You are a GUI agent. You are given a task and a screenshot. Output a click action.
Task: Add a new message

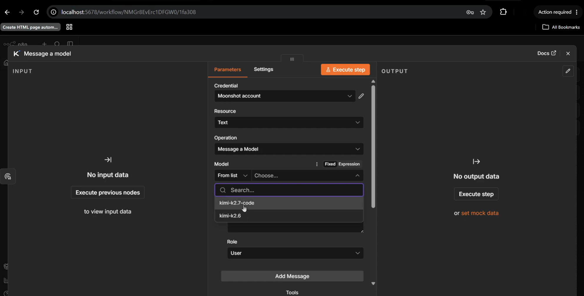click(x=292, y=276)
